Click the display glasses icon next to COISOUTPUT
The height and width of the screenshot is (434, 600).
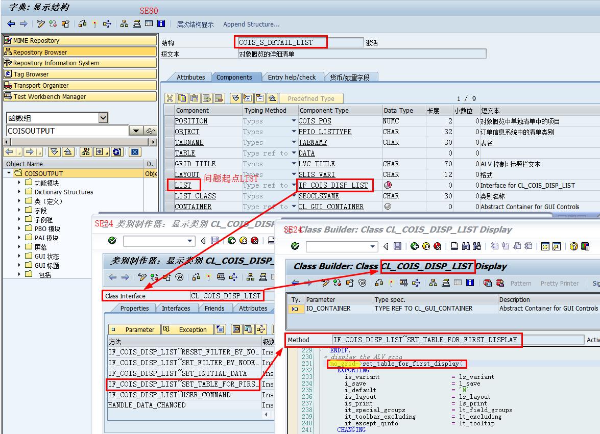[150, 131]
